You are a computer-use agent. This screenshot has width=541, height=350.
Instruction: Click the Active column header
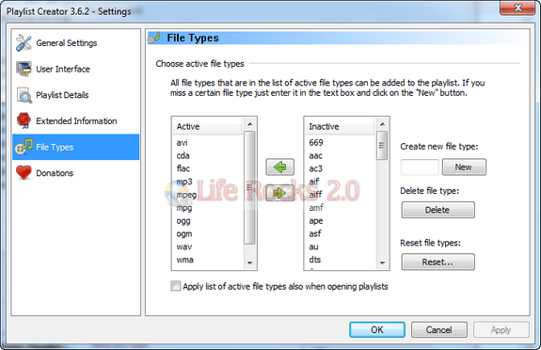click(208, 126)
